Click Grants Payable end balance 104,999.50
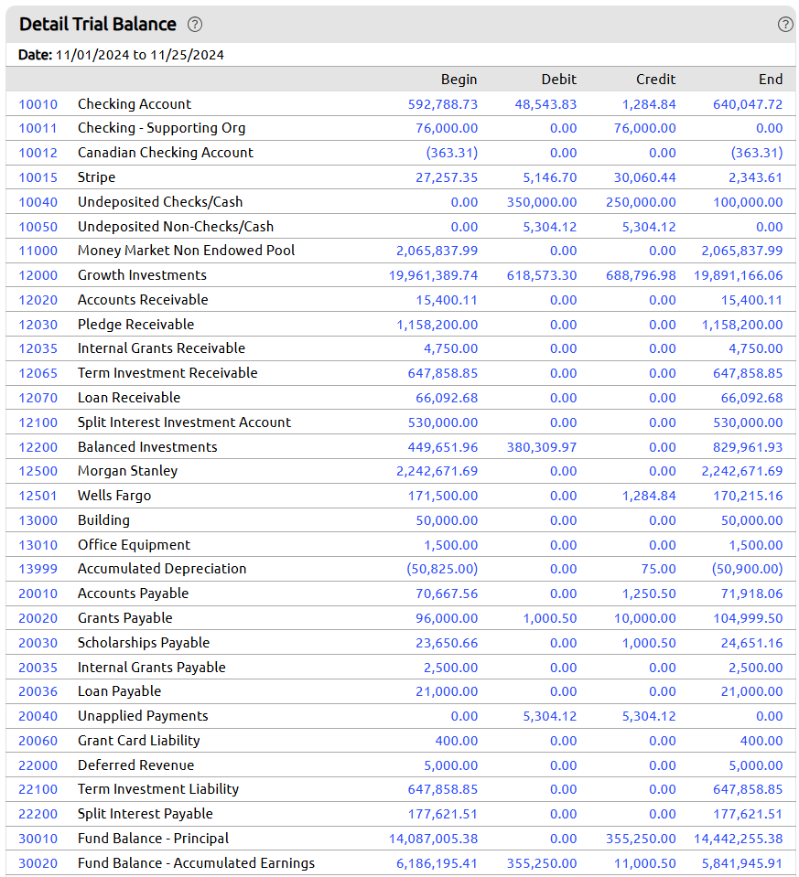This screenshot has height=877, width=799. tap(748, 618)
